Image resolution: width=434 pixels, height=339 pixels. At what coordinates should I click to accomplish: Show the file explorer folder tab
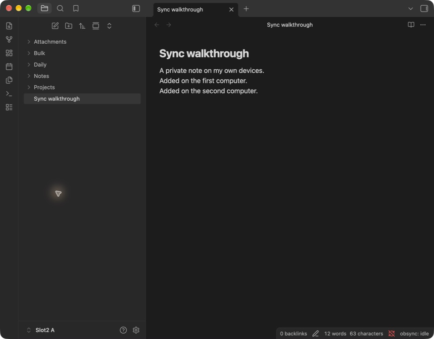click(44, 8)
